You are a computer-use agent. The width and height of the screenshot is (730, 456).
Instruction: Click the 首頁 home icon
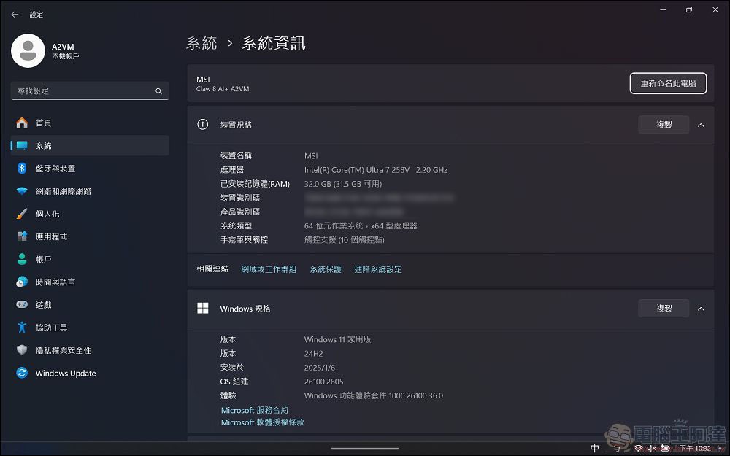click(22, 123)
